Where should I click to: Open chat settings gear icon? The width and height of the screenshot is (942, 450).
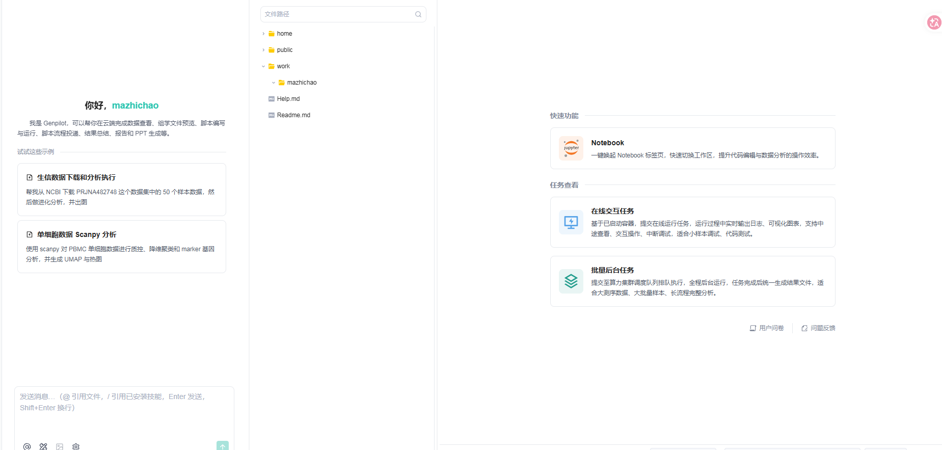tap(76, 446)
